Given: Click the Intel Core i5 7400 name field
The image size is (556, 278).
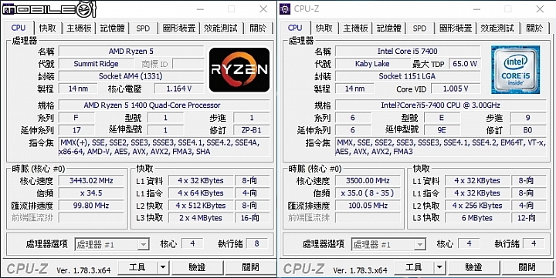Looking at the screenshot, I should [x=408, y=52].
